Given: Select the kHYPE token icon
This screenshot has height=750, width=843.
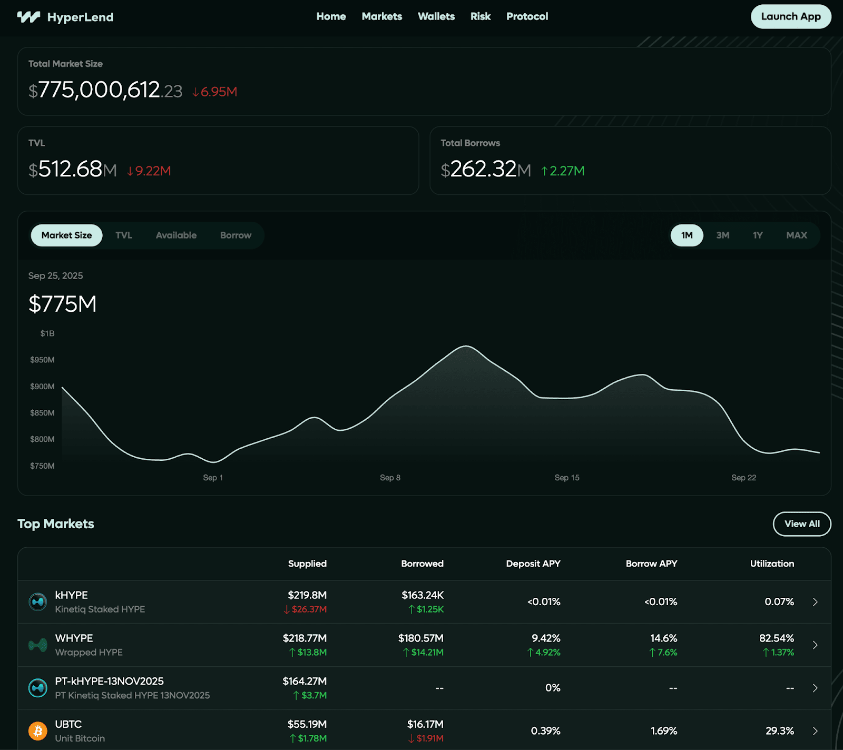Looking at the screenshot, I should click(37, 601).
